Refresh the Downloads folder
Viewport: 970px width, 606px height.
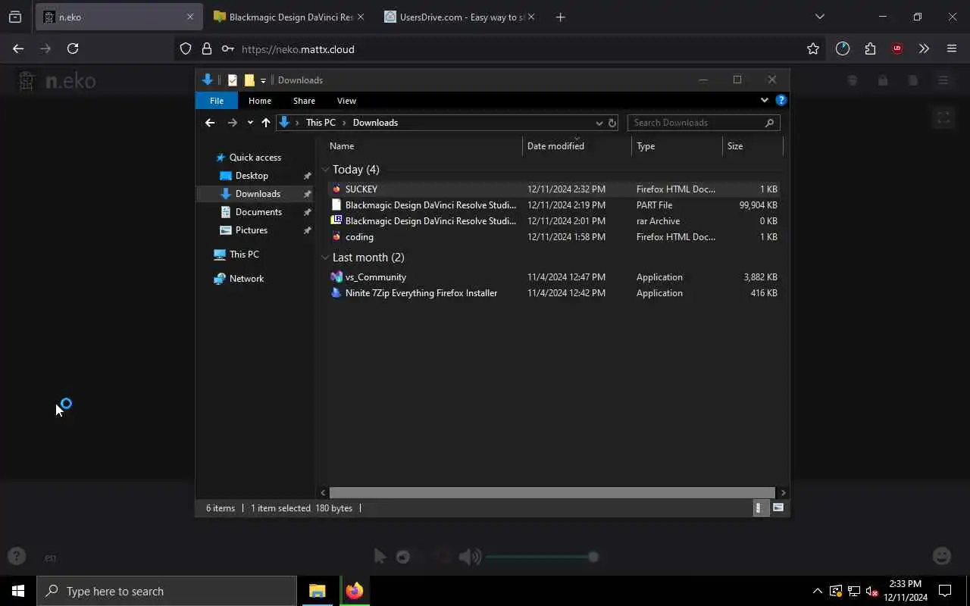coord(612,123)
